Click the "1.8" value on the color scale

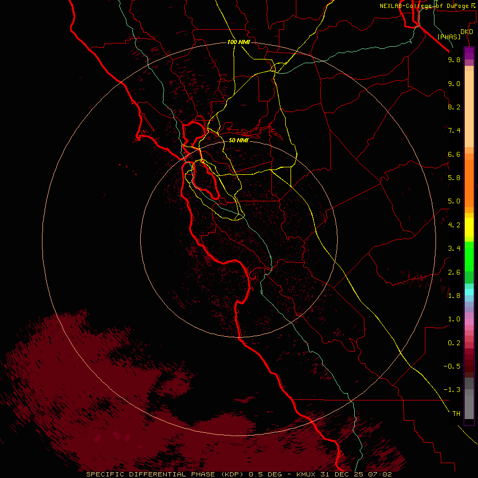(x=454, y=296)
